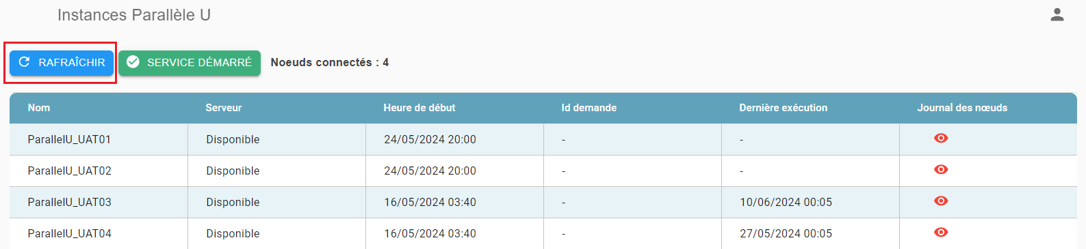Screen dimensions: 1086x249
Task: Select the ParallelU_UAT03 row name
Action: [x=69, y=202]
